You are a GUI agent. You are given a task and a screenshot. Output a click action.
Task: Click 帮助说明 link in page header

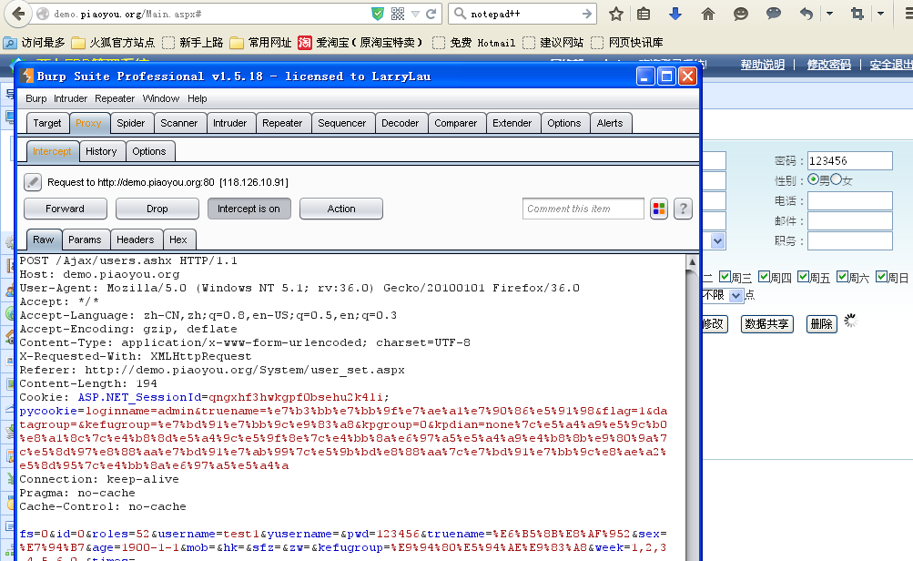[x=762, y=65]
